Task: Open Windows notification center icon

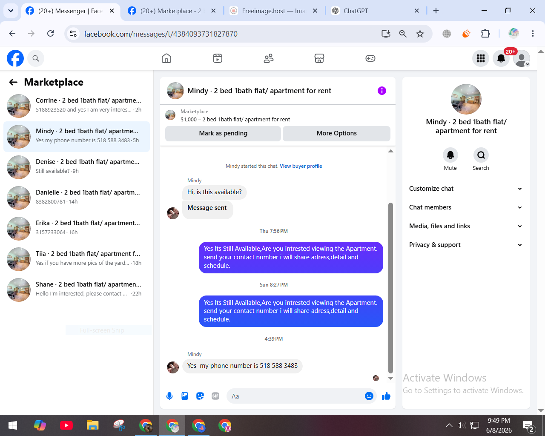Action: [x=528, y=426]
